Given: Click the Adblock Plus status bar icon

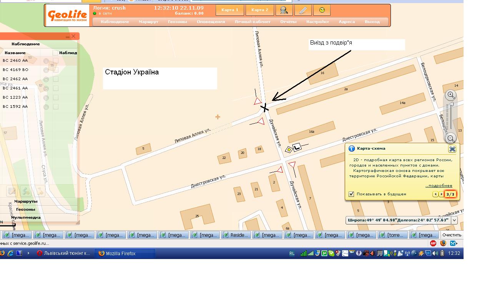Looking at the screenshot, I should point(433,243).
